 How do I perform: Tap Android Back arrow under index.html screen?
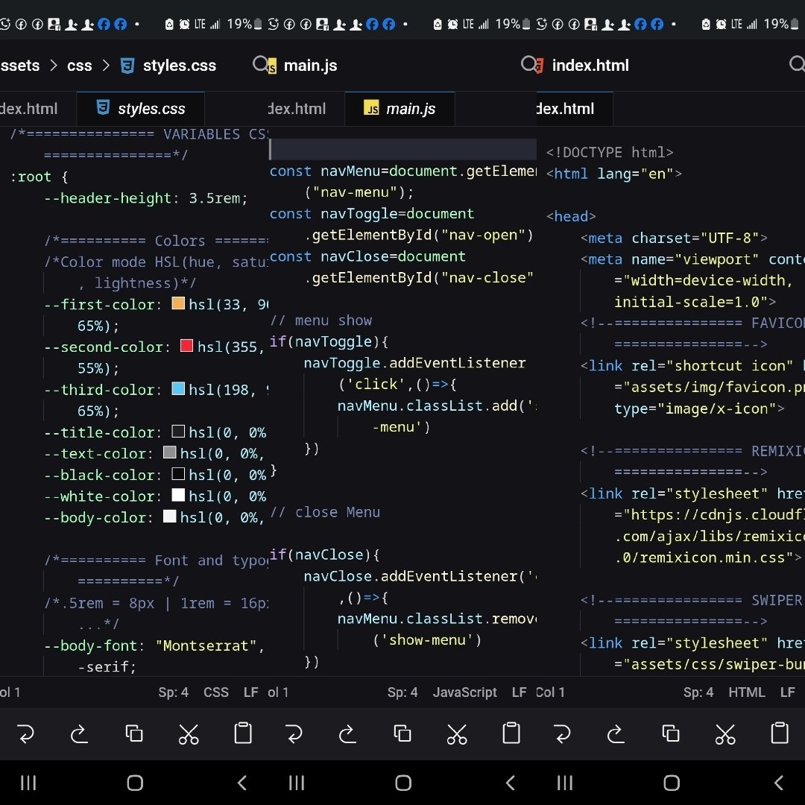pyautogui.click(x=779, y=783)
